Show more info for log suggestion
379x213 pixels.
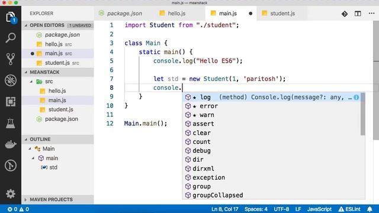click(356, 97)
